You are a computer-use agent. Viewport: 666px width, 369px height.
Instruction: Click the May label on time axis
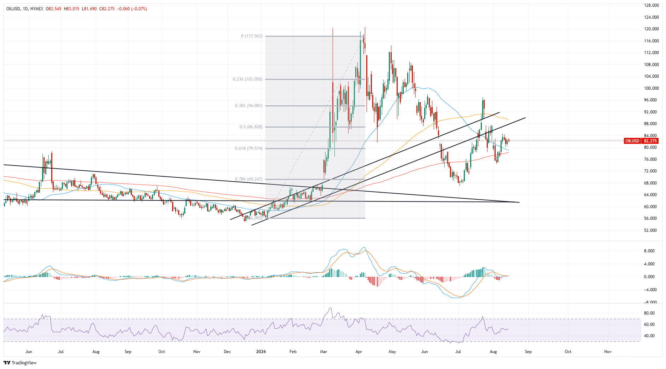click(x=392, y=352)
